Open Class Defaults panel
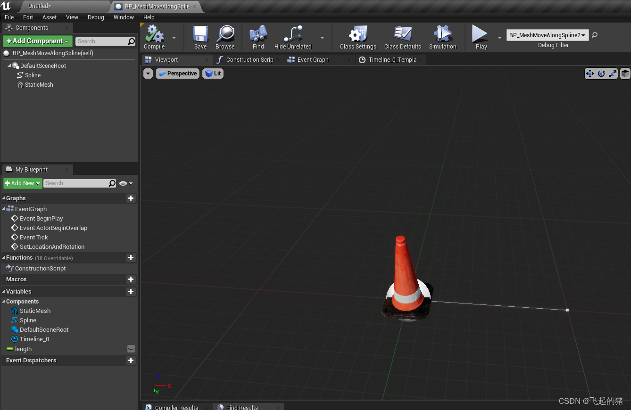631x410 pixels. (x=402, y=35)
